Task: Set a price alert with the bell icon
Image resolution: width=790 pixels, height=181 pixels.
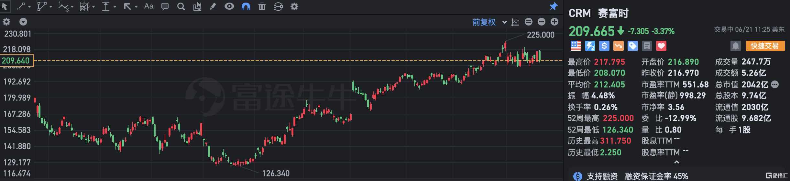Action: coord(735,46)
